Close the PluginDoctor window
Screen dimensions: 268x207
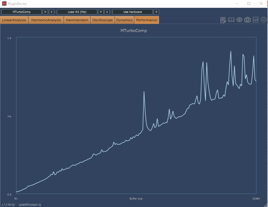click(x=261, y=3)
